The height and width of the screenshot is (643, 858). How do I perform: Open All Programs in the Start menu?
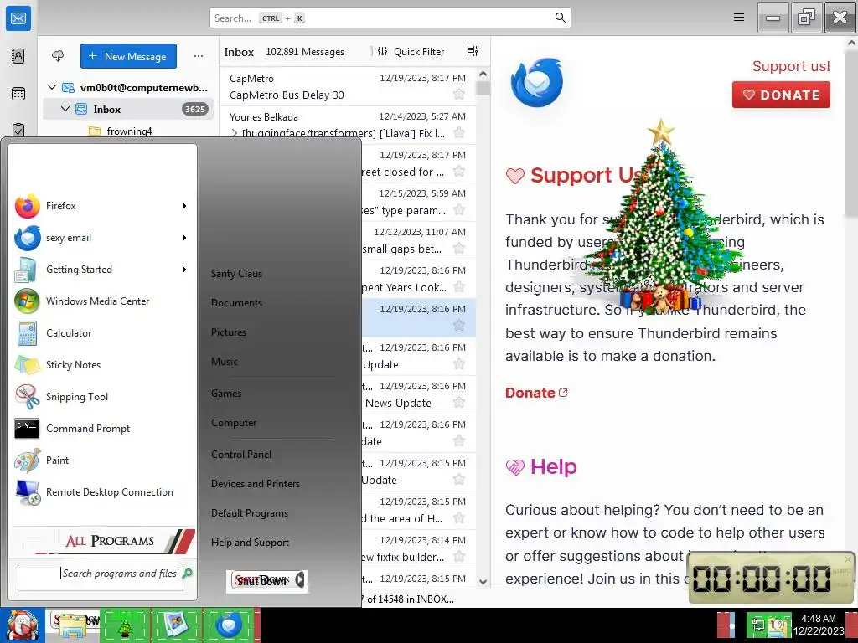(109, 541)
